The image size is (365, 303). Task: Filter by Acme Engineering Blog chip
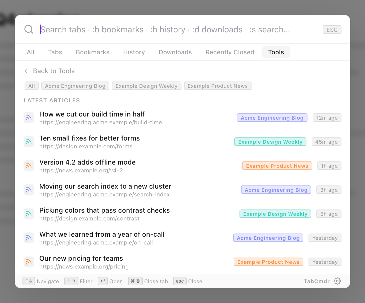coord(75,86)
